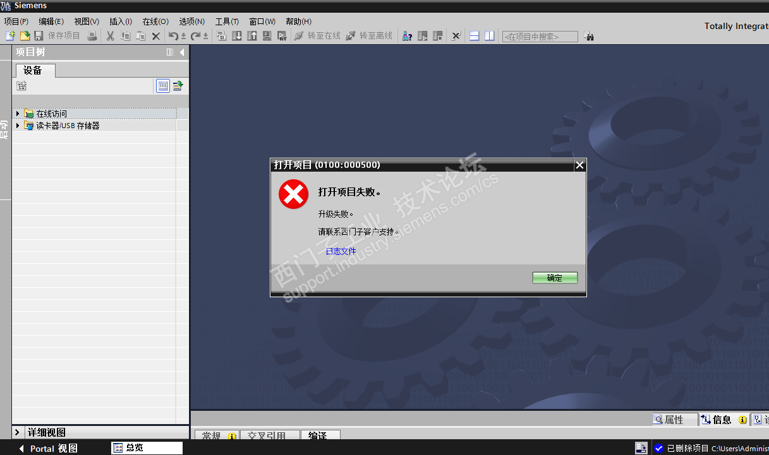Click the upload from device icon
Image resolution: width=769 pixels, height=455 pixels.
(x=252, y=36)
